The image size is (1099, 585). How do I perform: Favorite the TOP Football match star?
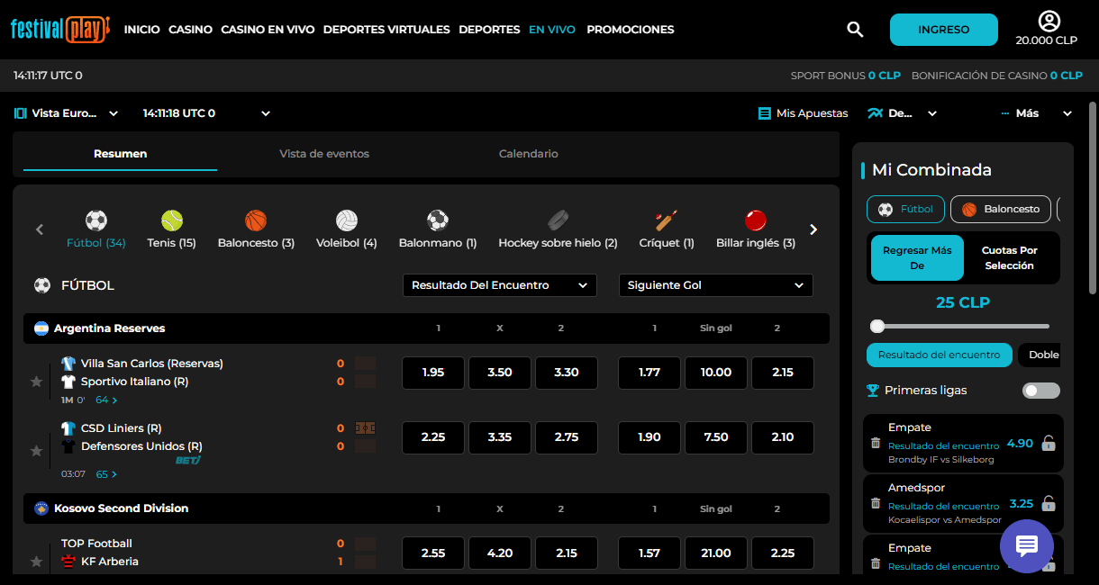tap(36, 562)
